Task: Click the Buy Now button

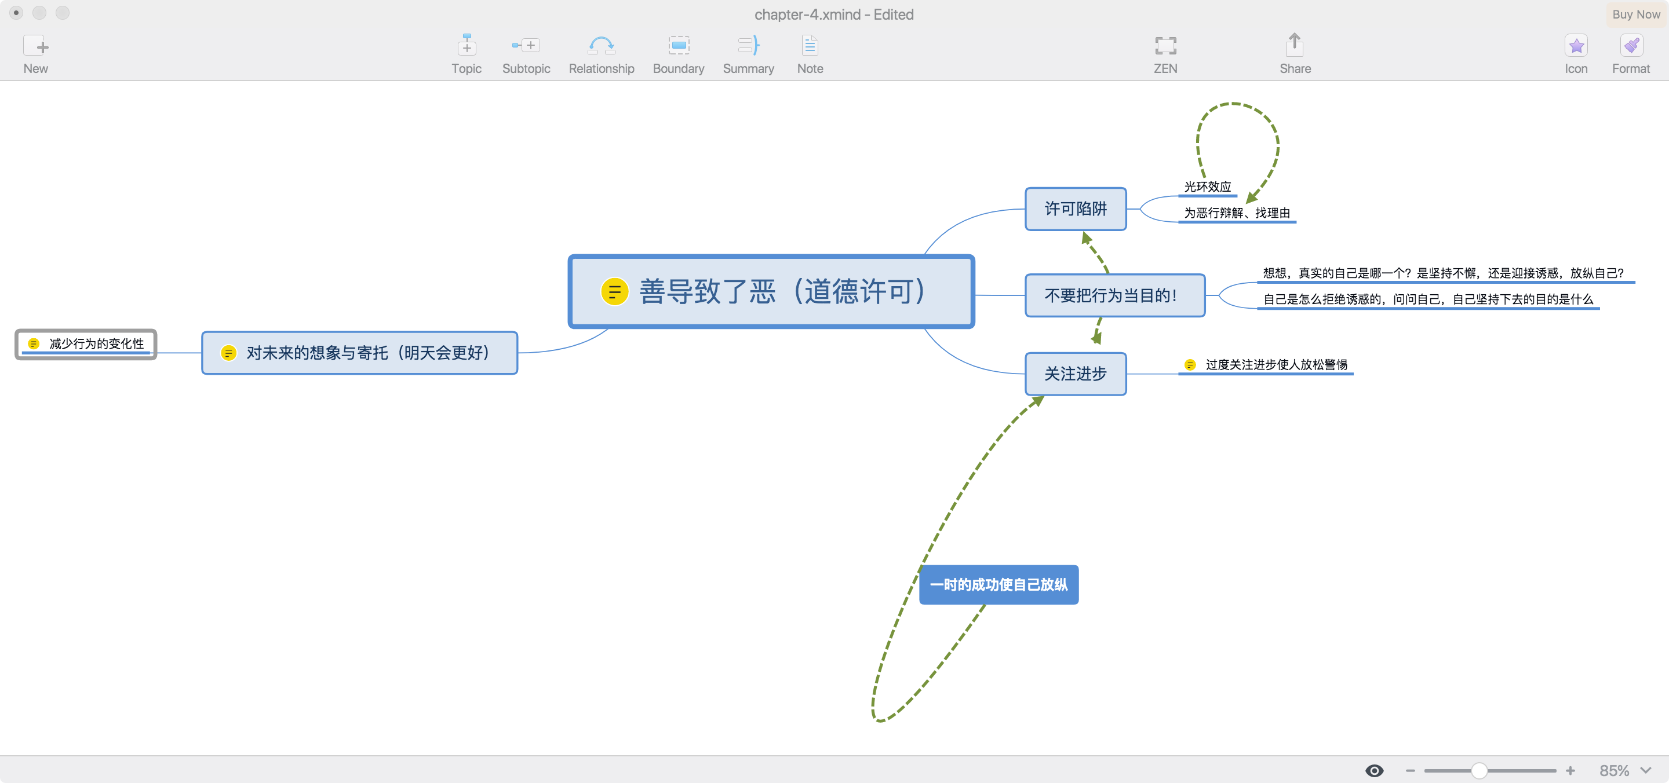Action: click(1635, 14)
